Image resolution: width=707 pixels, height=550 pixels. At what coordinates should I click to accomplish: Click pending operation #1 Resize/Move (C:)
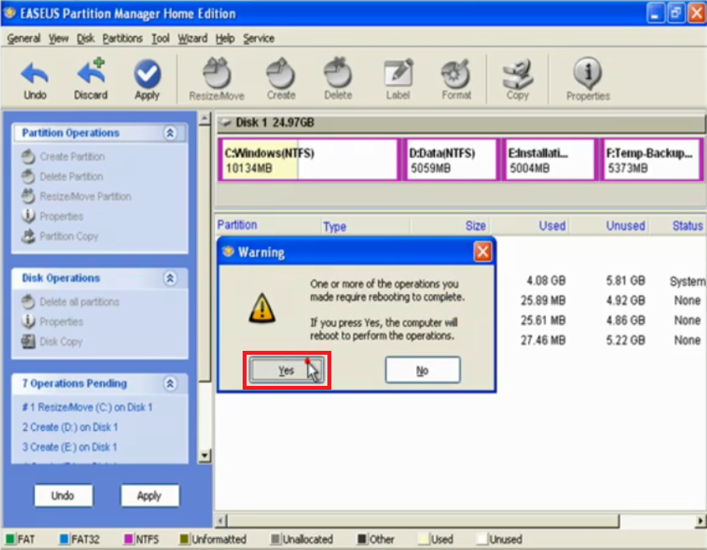[87, 408]
